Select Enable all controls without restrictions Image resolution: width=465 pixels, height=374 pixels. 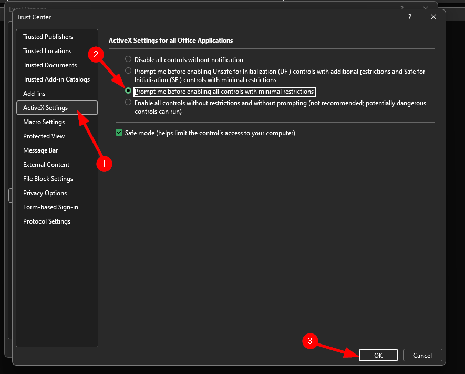pos(128,103)
